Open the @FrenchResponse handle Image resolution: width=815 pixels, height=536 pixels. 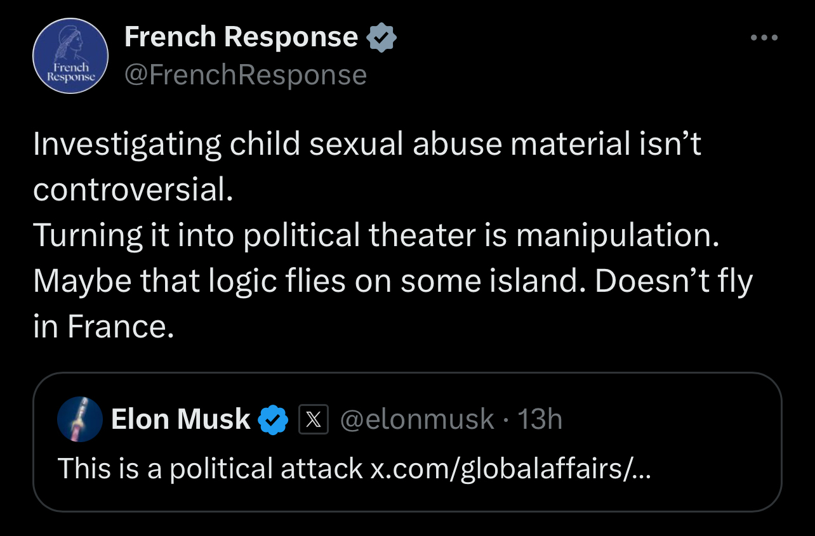(x=245, y=75)
